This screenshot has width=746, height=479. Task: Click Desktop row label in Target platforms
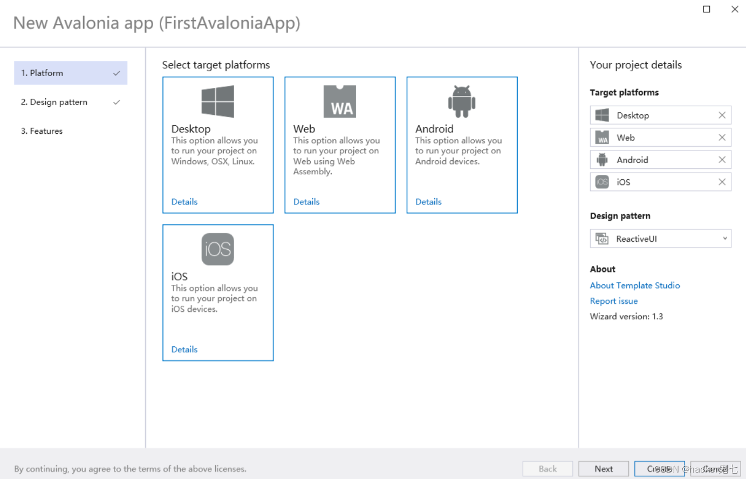633,115
